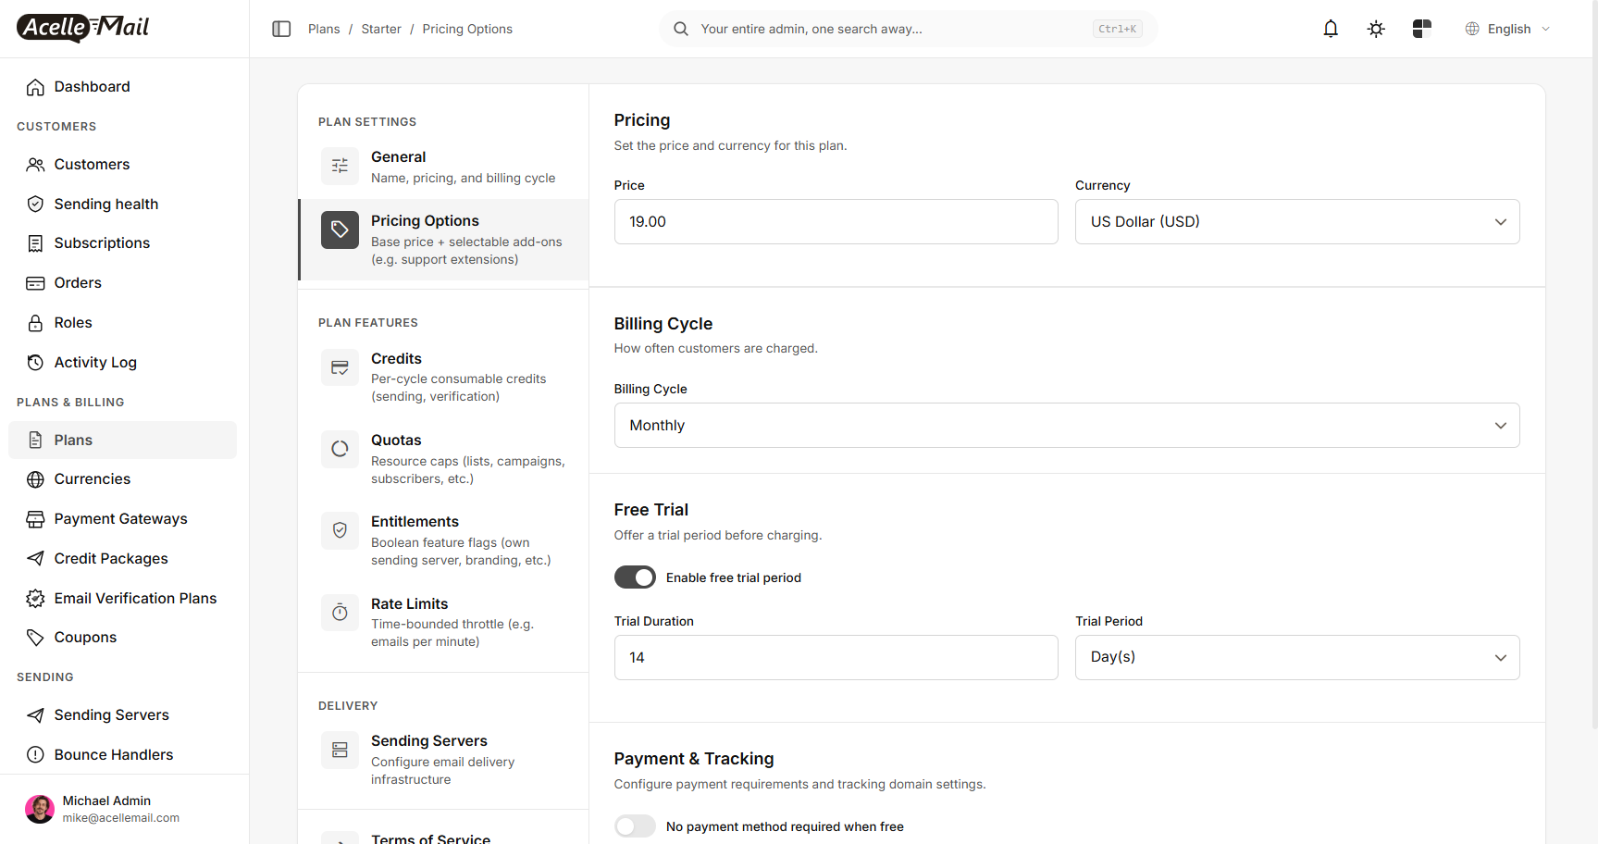The image size is (1598, 844).
Task: Open the layout panel icon
Action: 1422,29
